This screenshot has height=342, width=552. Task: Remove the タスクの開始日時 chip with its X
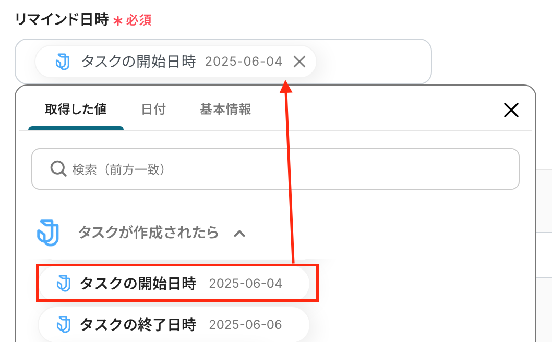tap(299, 62)
